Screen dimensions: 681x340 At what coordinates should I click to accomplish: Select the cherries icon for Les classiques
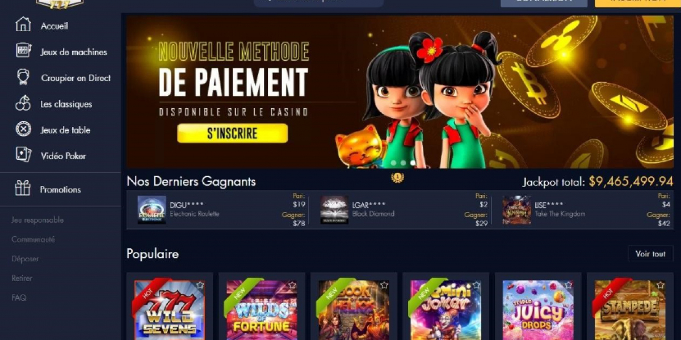(23, 104)
